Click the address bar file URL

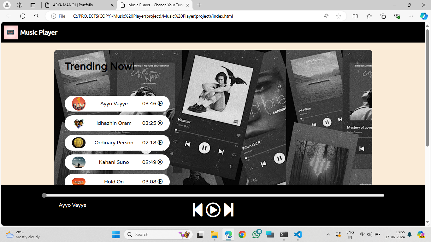[153, 16]
